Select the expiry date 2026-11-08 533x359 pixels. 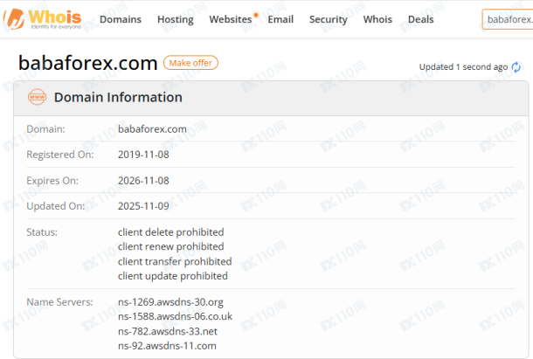click(x=143, y=181)
